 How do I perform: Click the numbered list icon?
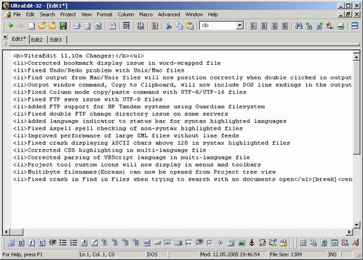(73, 243)
